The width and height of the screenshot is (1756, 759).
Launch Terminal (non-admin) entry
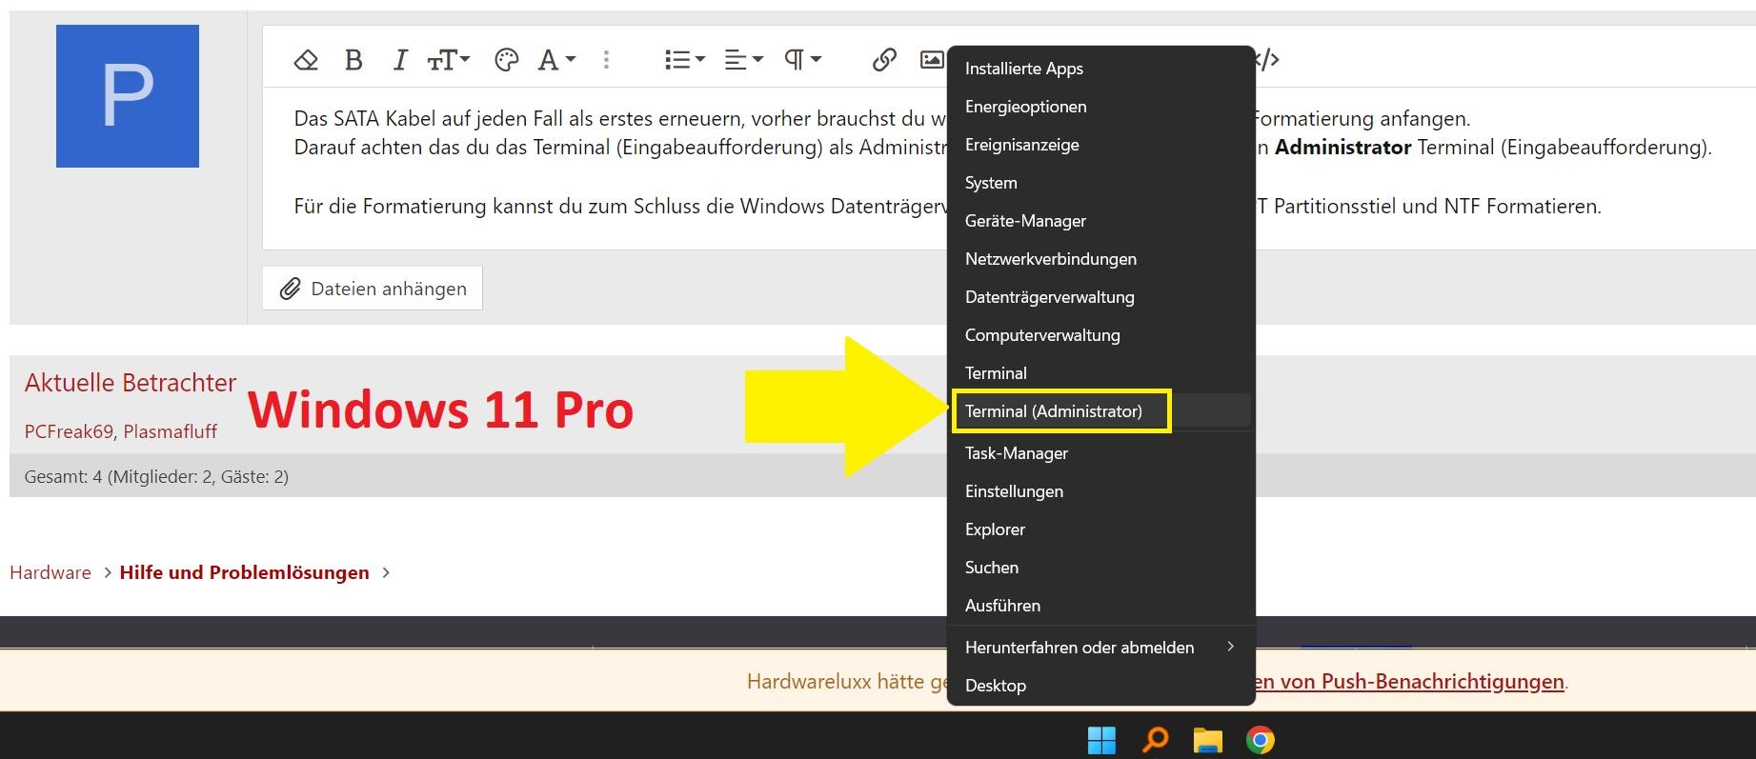1100,373
